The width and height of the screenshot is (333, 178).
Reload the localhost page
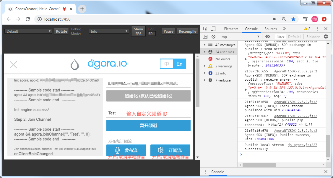click(x=28, y=19)
